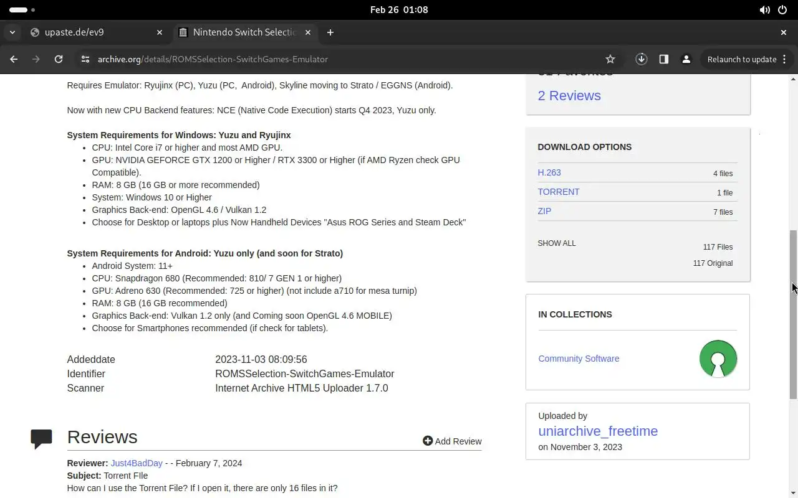Screen dimensions: 798x498
Task: Download the H.263 files
Action: (549, 172)
